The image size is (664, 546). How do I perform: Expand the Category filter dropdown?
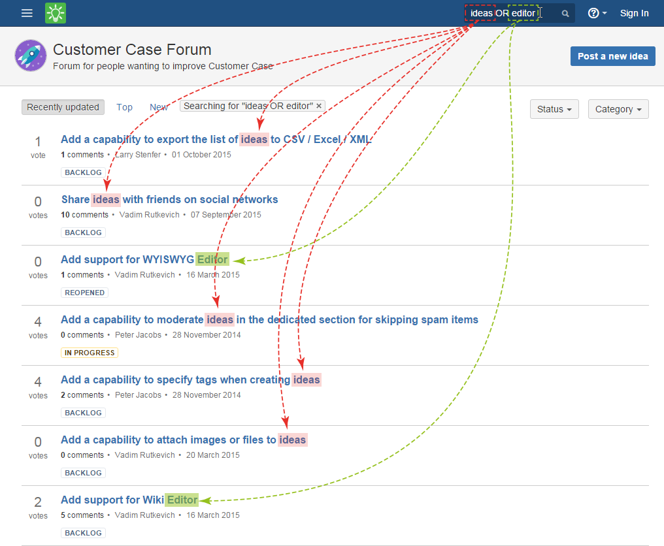point(618,109)
